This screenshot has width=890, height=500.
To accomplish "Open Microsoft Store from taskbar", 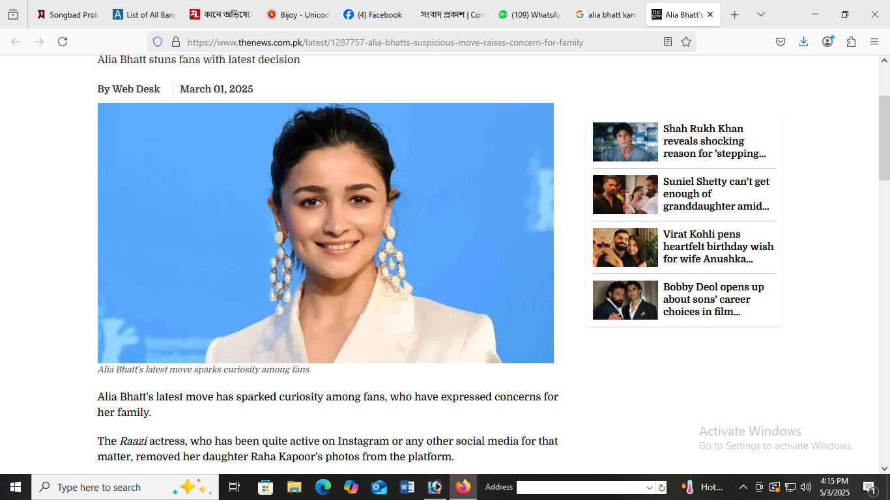I will pos(265,487).
